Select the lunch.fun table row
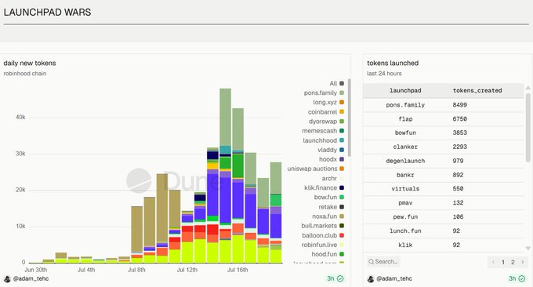The height and width of the screenshot is (287, 533). tap(444, 231)
